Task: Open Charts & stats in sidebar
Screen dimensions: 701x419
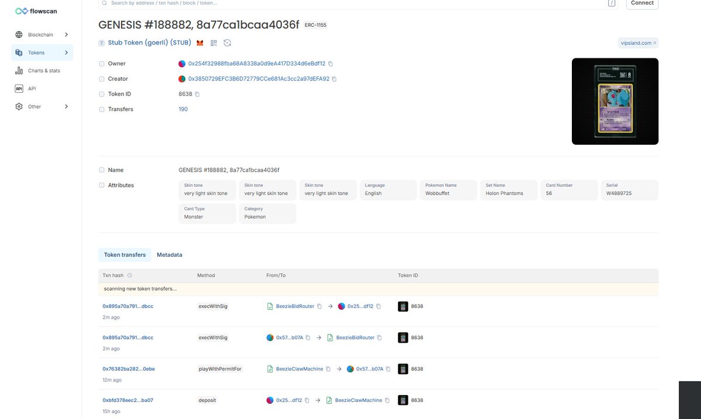Action: point(42,71)
